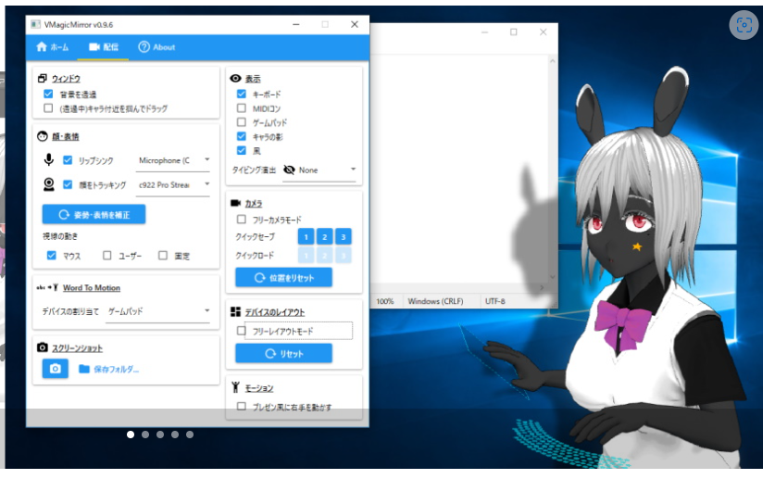Viewport: 775px width, 479px height.
Task: Expand the c922 Pro Stream camera dropdown
Action: (174, 184)
